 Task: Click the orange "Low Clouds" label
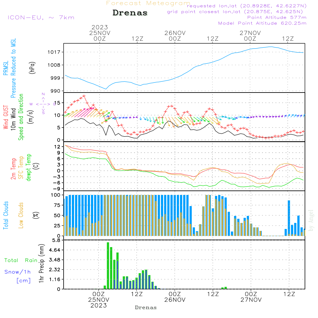pyautogui.click(x=21, y=215)
